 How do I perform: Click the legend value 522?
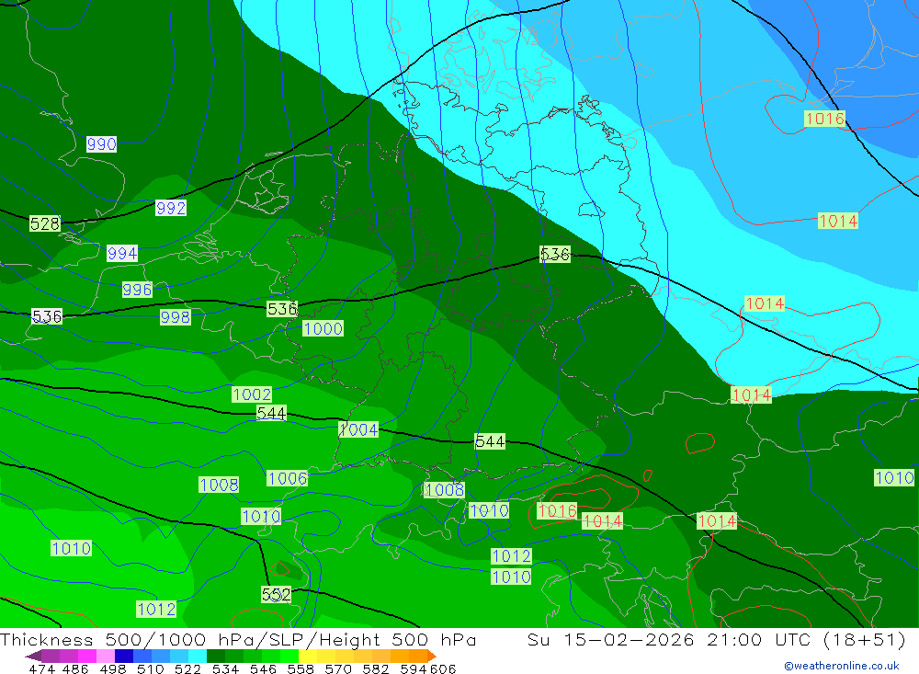187,668
